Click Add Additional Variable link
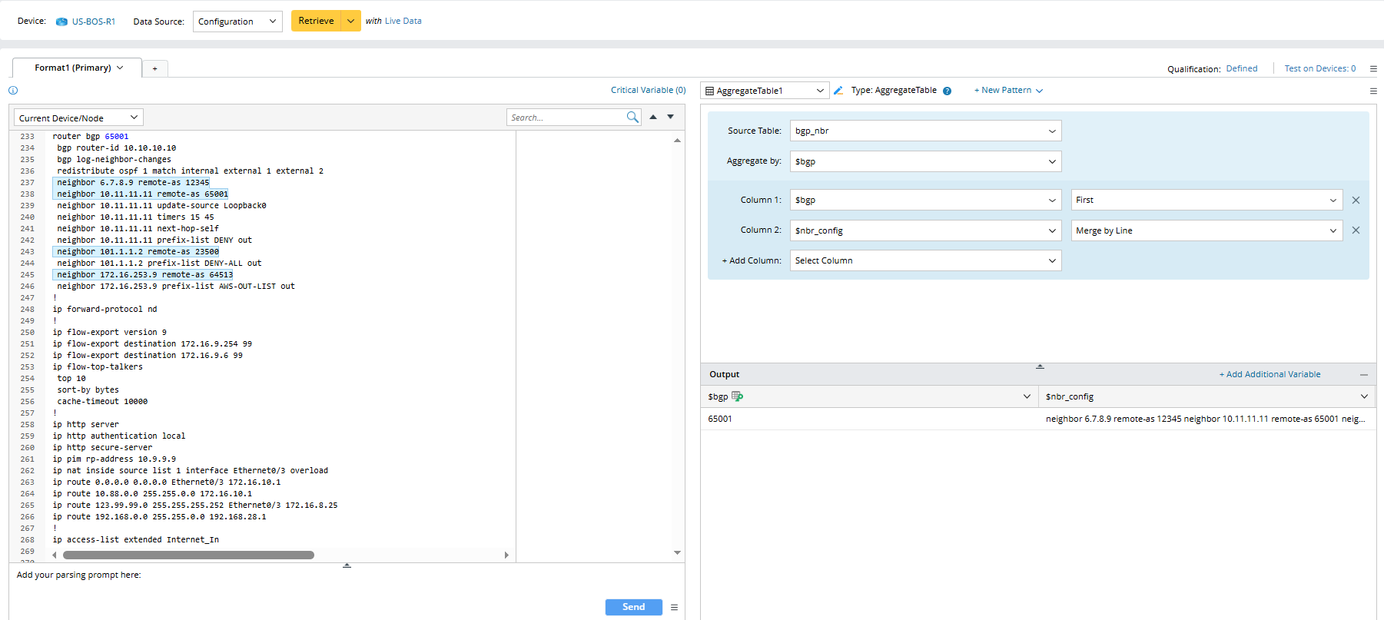Image resolution: width=1384 pixels, height=620 pixels. (x=1269, y=375)
